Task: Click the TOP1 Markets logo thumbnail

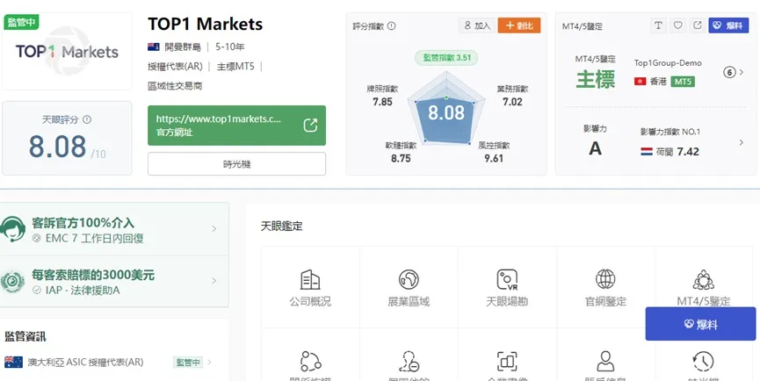Action: click(x=67, y=51)
